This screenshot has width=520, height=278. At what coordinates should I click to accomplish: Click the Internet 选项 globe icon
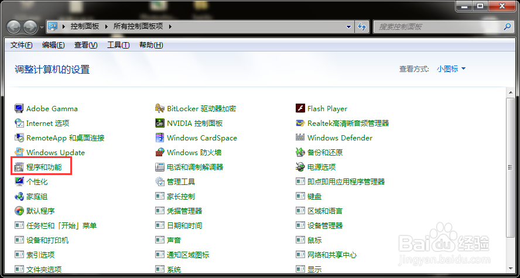[x=19, y=123]
